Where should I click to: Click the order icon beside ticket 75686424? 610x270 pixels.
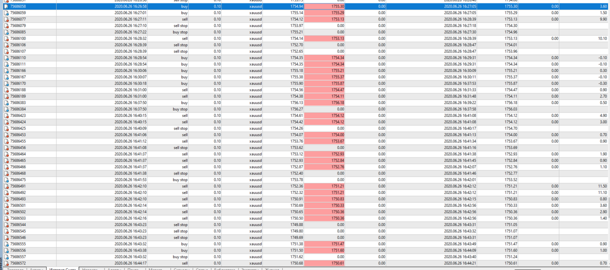(6, 122)
